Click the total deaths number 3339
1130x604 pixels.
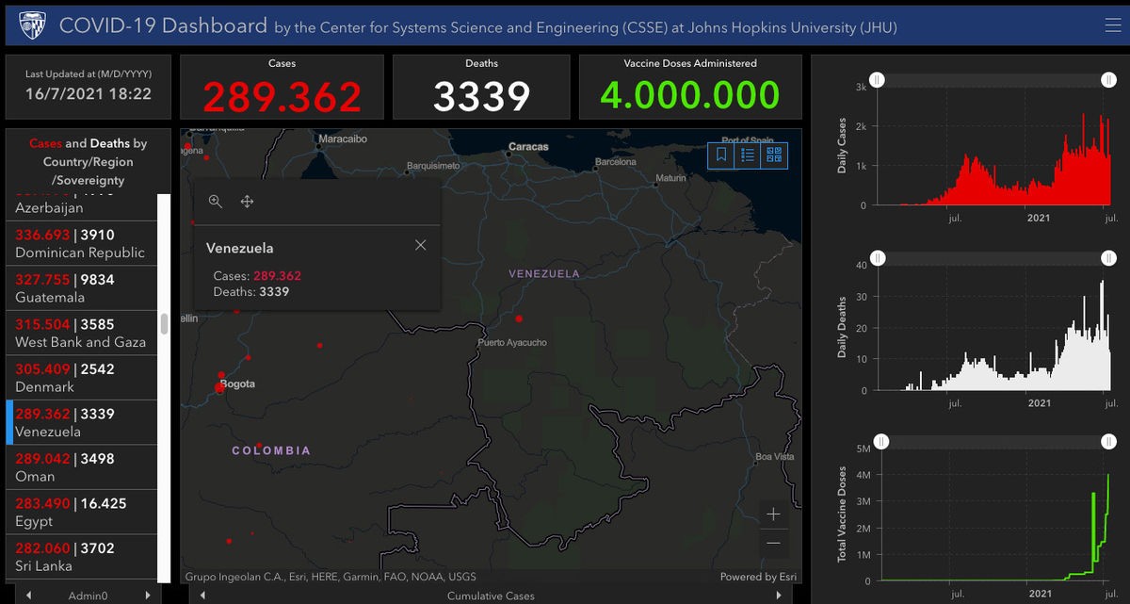click(481, 96)
